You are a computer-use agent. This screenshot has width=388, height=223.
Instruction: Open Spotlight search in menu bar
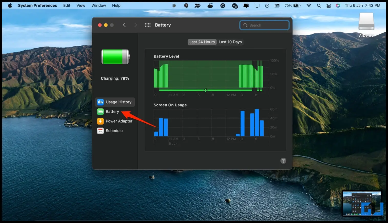click(319, 5)
